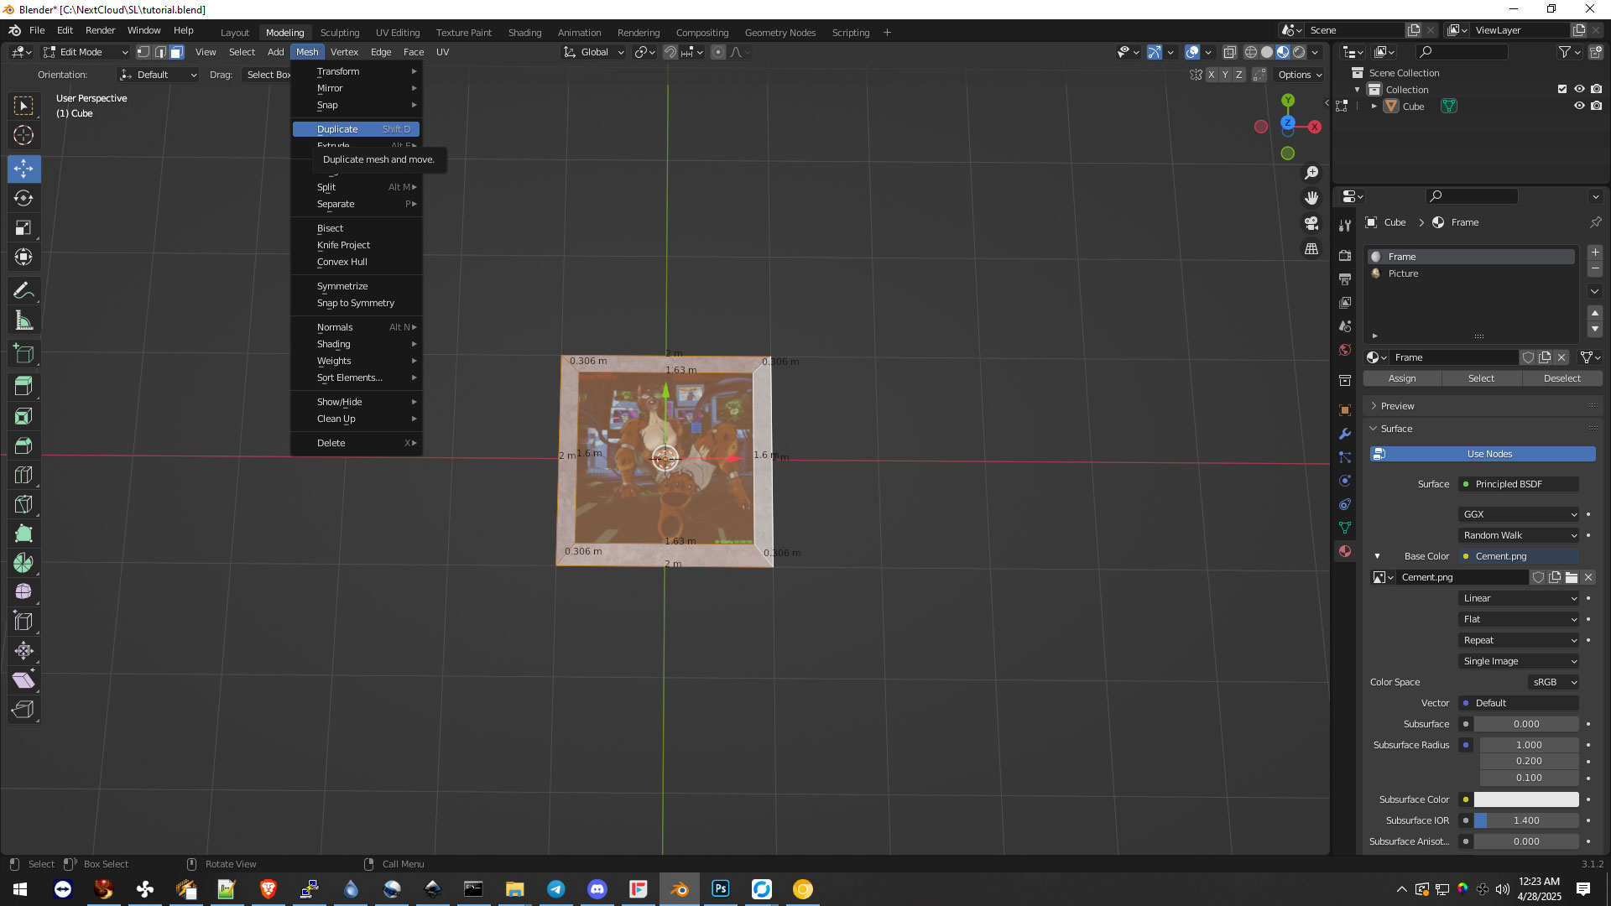Screen dimensions: 1611x906
Task: Activate the Move tool
Action: [23, 169]
